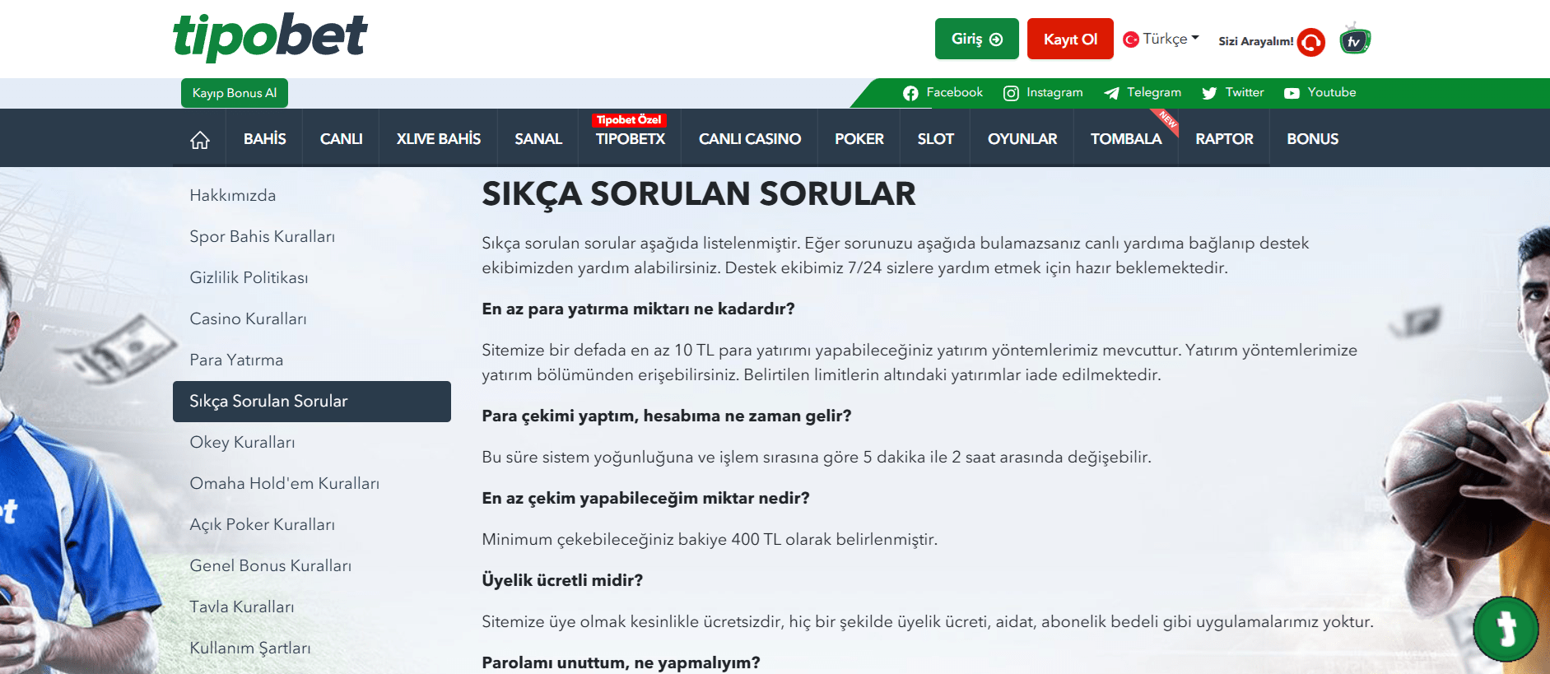The width and height of the screenshot is (1550, 674).
Task: Click the tipobet logo
Action: pyautogui.click(x=270, y=37)
